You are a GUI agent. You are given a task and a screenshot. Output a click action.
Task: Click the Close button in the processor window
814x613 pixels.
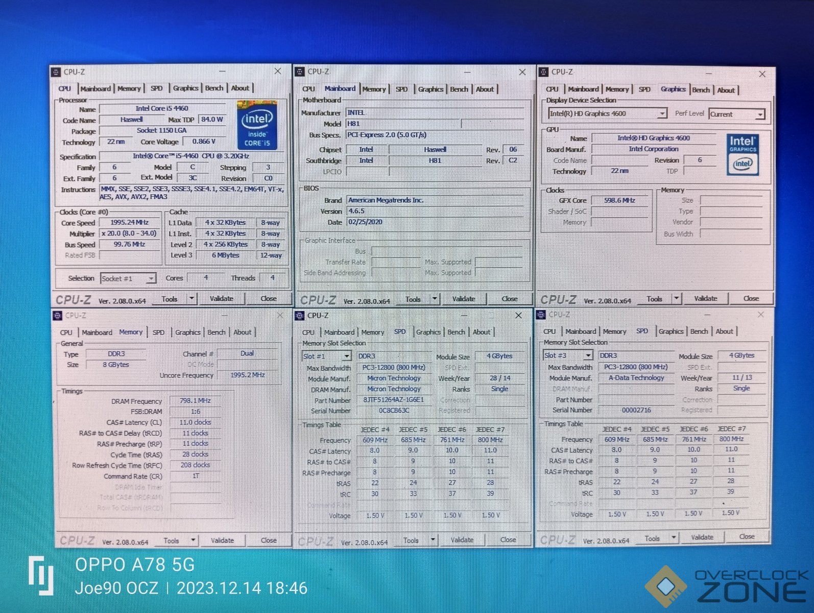[x=269, y=298]
